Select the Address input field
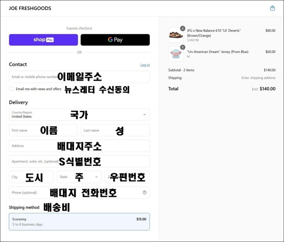This screenshot has width=284, height=242. pos(79,146)
